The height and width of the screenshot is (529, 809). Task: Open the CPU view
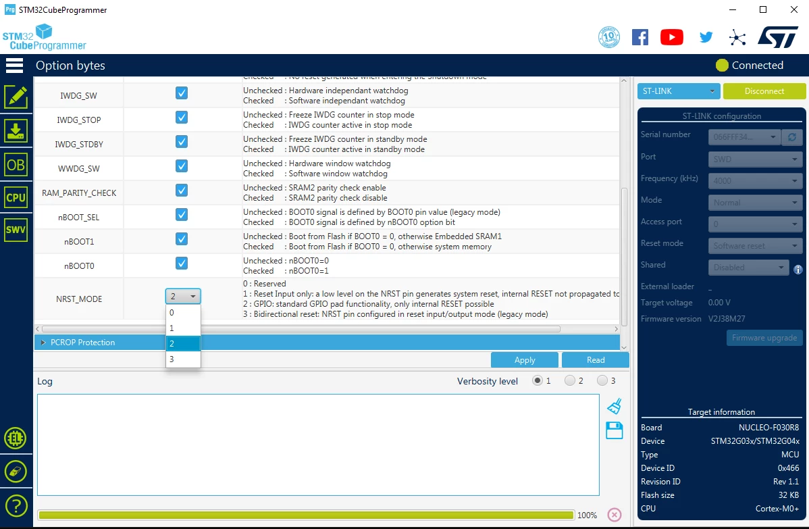click(16, 197)
